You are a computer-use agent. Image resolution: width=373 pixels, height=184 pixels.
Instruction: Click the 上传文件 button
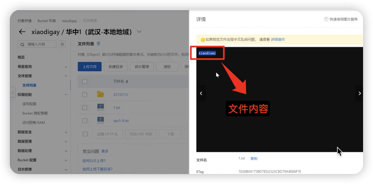90,67
